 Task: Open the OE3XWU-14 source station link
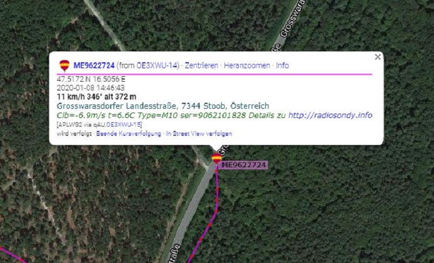(x=157, y=65)
